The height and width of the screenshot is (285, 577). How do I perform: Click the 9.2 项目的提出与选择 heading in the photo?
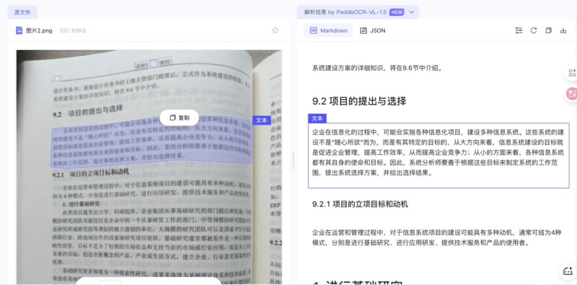tap(88, 111)
